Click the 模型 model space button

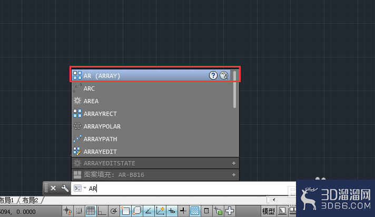pyautogui.click(x=268, y=211)
